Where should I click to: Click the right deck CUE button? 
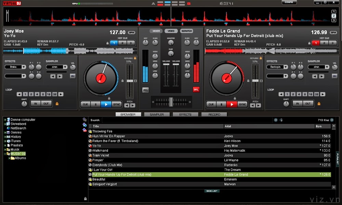211,104
